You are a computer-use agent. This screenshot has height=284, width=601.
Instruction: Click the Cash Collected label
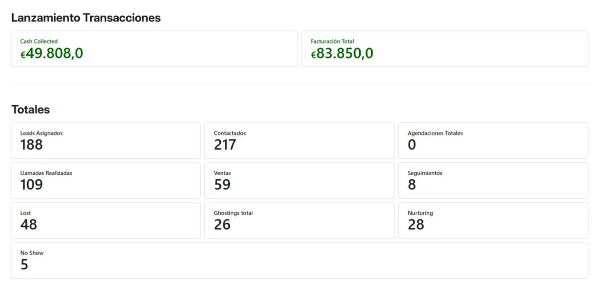[39, 41]
